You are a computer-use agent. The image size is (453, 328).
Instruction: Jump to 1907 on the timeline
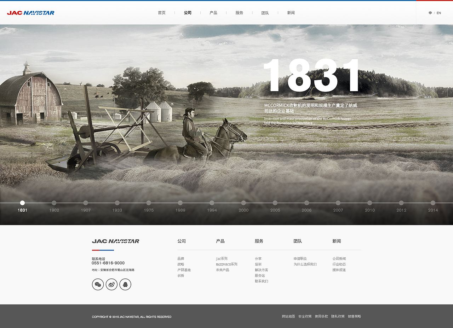click(86, 203)
